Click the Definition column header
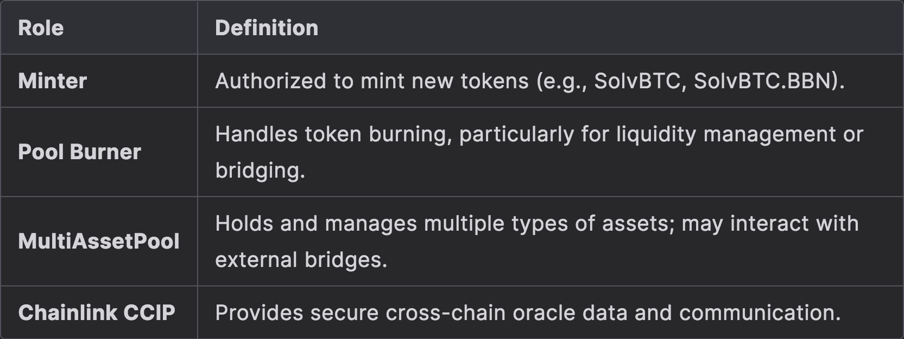904x339 pixels. [x=267, y=28]
